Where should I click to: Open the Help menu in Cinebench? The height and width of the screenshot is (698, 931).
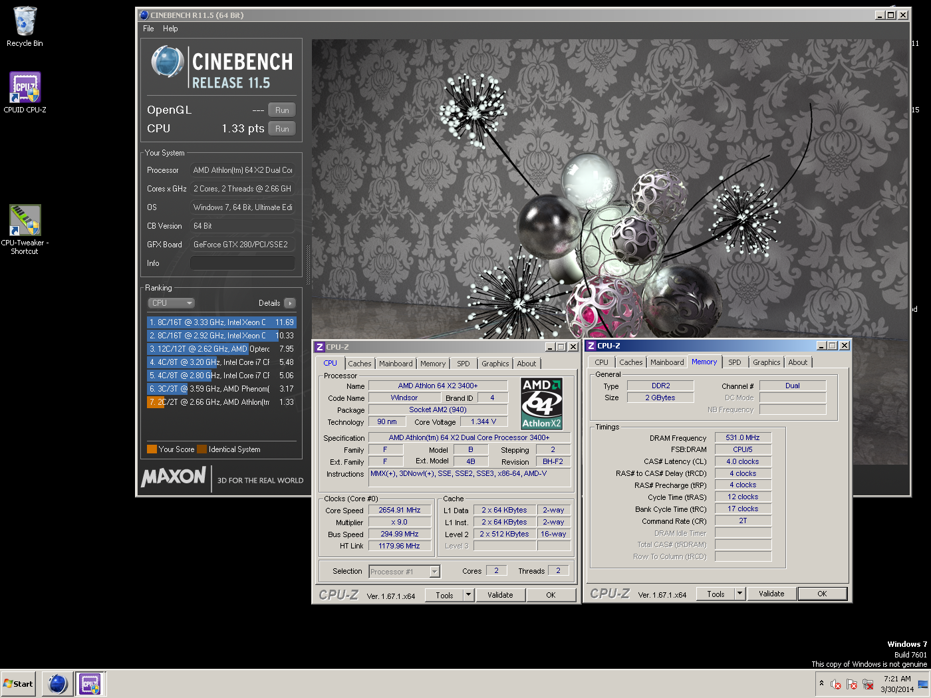170,29
